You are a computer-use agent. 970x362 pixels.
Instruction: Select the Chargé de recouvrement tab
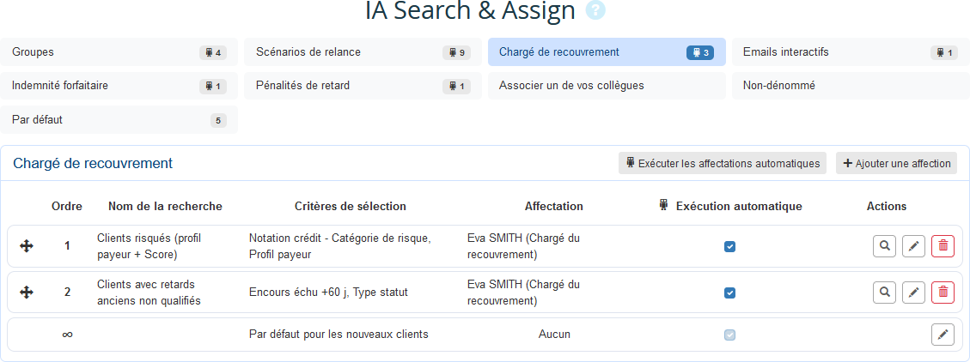click(607, 52)
